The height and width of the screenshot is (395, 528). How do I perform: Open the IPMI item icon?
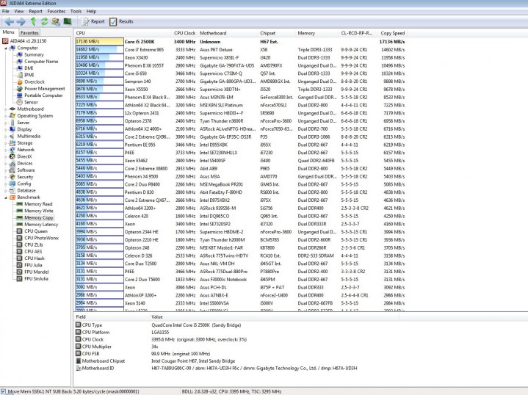[x=20, y=75]
